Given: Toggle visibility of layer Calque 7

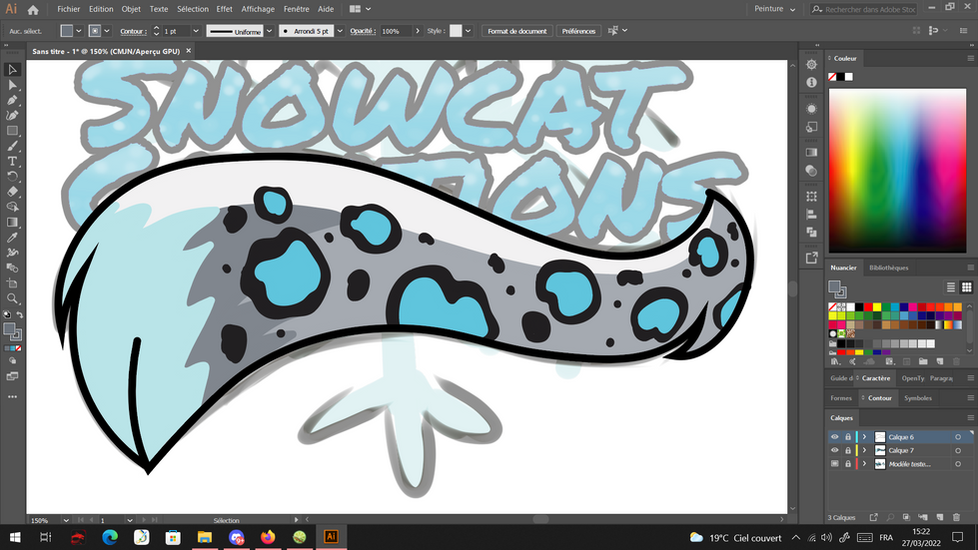Looking at the screenshot, I should 835,450.
